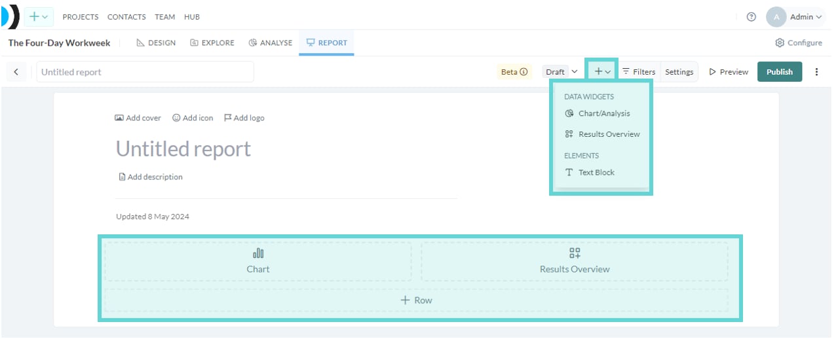This screenshot has height=343, width=838.
Task: Click the Admin user avatar
Action: [x=776, y=17]
